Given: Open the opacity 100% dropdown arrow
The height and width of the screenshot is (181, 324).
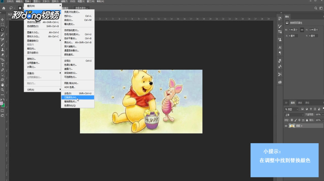Looking at the screenshot, I should pos(323,115).
